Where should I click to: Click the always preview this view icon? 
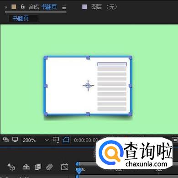pos(5,140)
